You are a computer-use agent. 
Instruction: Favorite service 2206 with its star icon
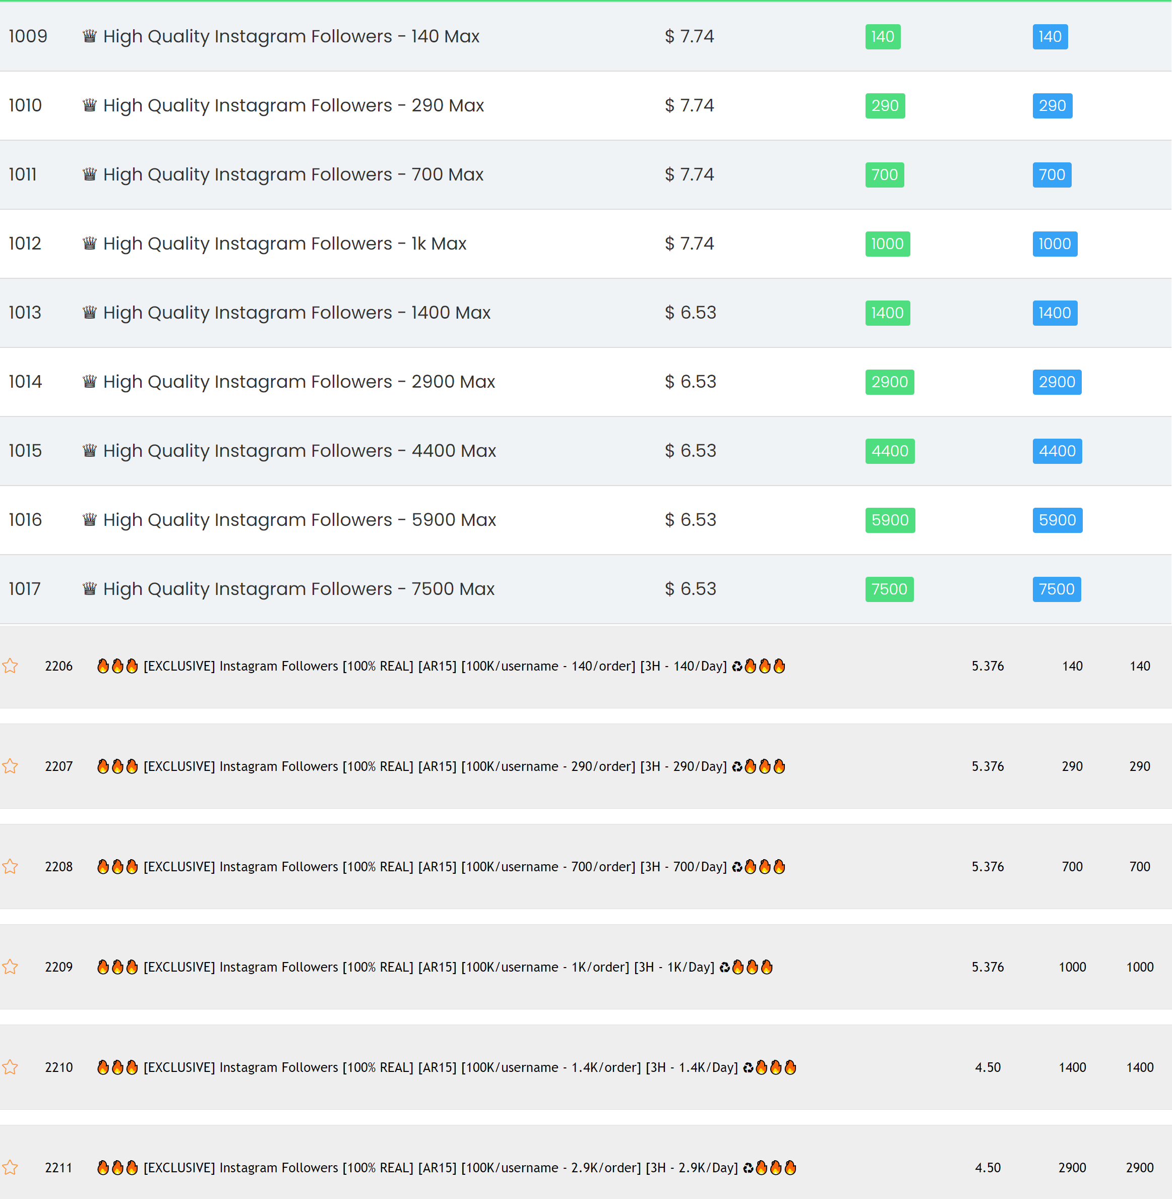pyautogui.click(x=10, y=666)
